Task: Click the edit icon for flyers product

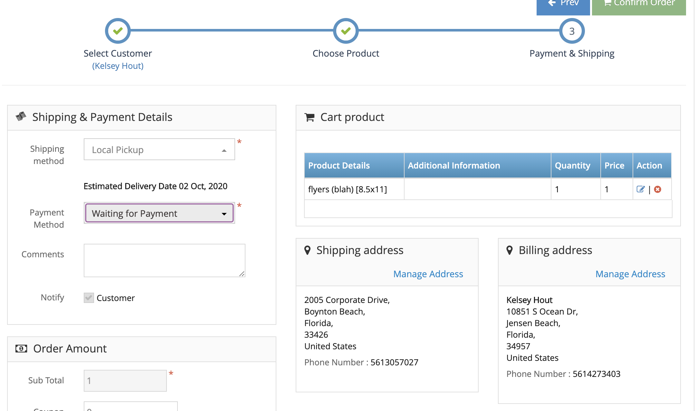Action: pyautogui.click(x=640, y=189)
